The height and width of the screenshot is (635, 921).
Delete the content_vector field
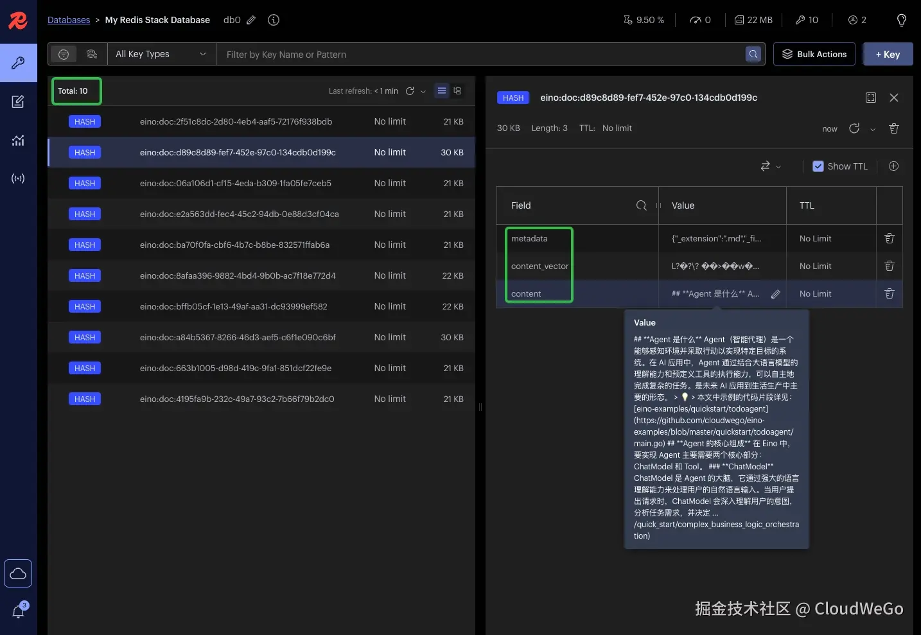890,266
